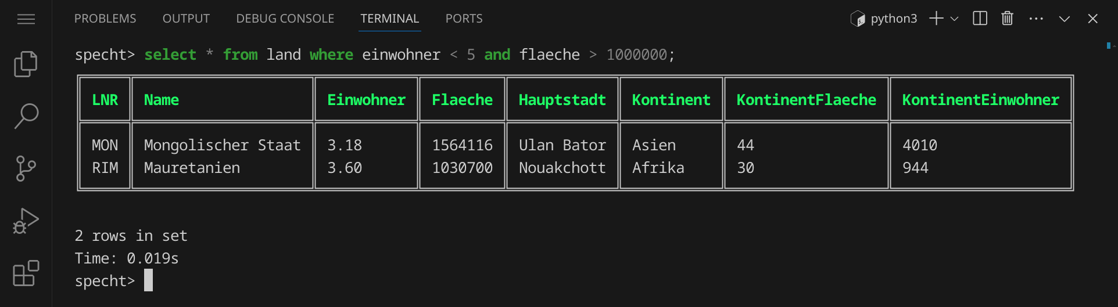Screen dimensions: 1118x307
Task: Select the Terminal tab
Action: coord(389,19)
